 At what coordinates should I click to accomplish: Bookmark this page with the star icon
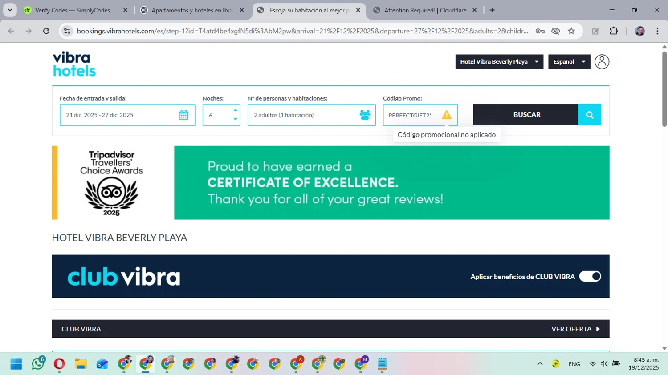click(x=571, y=31)
